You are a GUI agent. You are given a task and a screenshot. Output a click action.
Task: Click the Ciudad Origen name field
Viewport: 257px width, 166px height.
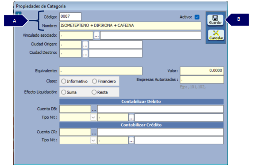pyautogui.click(x=115, y=45)
